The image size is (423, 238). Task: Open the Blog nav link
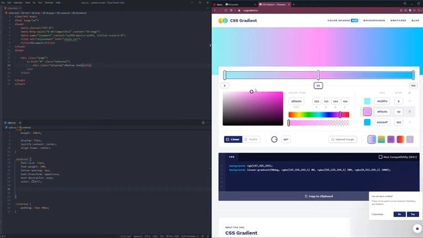pos(416,20)
